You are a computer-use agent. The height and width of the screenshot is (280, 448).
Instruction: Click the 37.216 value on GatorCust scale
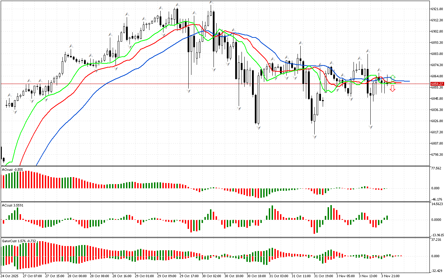[436, 240]
